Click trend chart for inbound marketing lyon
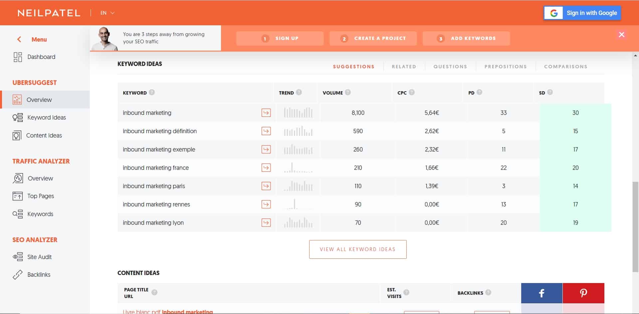639x314 pixels. point(298,222)
